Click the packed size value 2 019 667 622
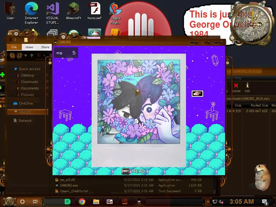Screen dimensions: 276x207 coord(257,111)
